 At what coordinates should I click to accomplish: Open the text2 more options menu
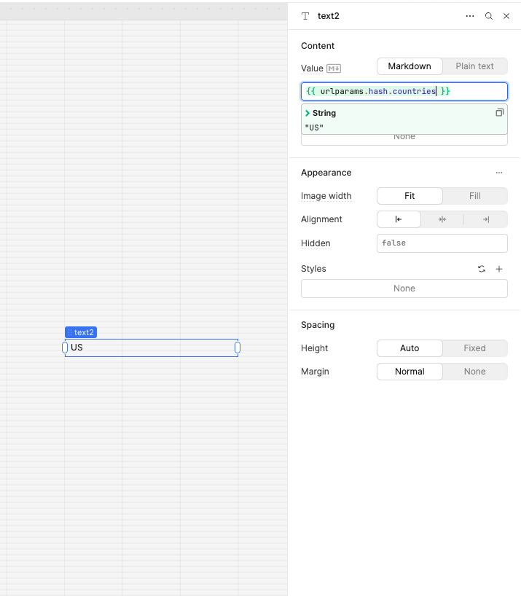click(x=470, y=16)
